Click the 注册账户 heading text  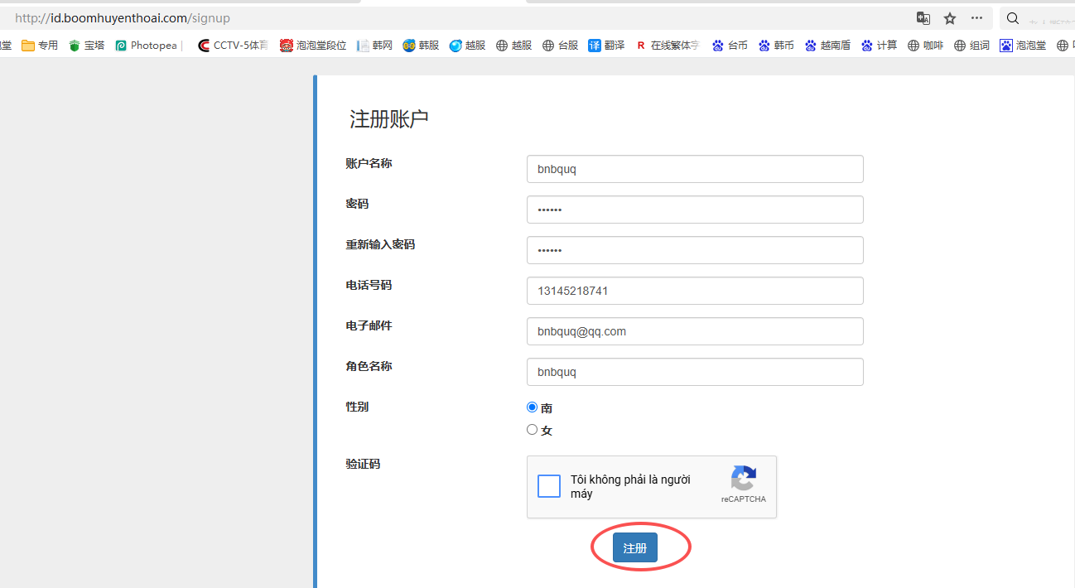tap(389, 119)
